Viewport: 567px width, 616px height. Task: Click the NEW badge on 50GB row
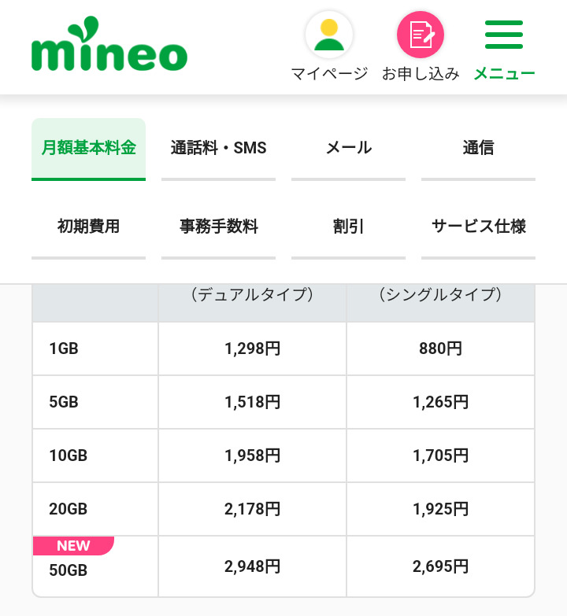[x=73, y=546]
